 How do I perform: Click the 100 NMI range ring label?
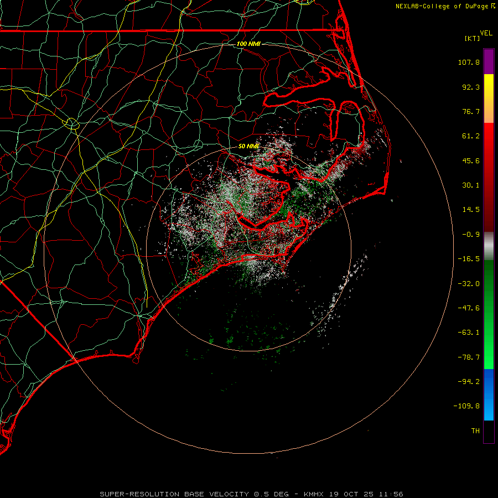pyautogui.click(x=248, y=44)
